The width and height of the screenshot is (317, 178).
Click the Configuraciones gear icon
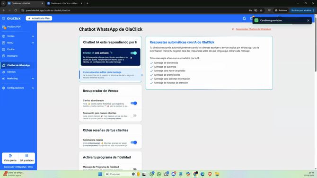click(4, 88)
